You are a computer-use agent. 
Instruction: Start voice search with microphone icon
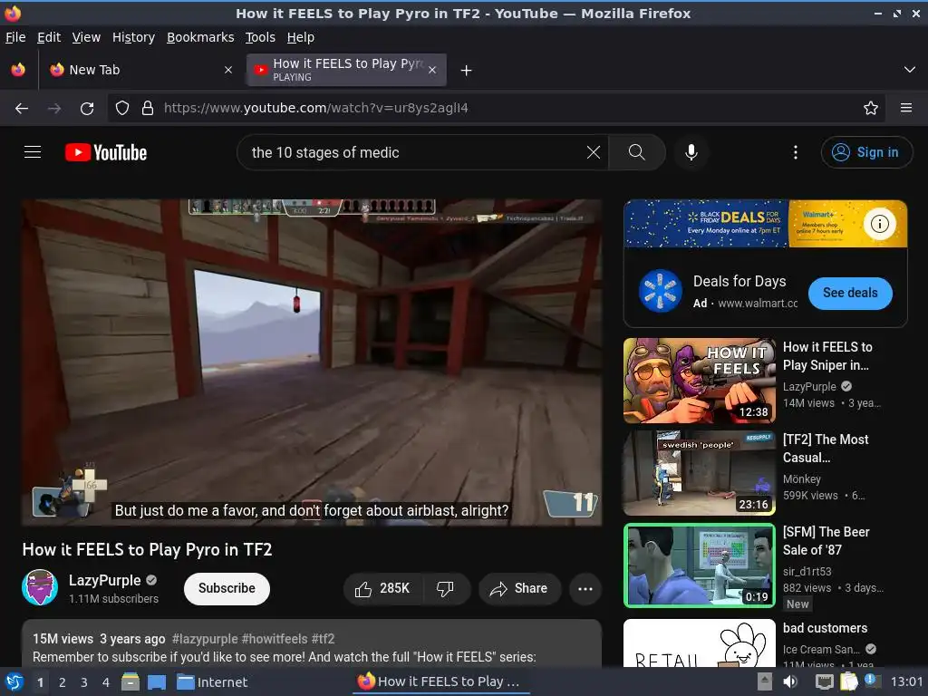691,152
